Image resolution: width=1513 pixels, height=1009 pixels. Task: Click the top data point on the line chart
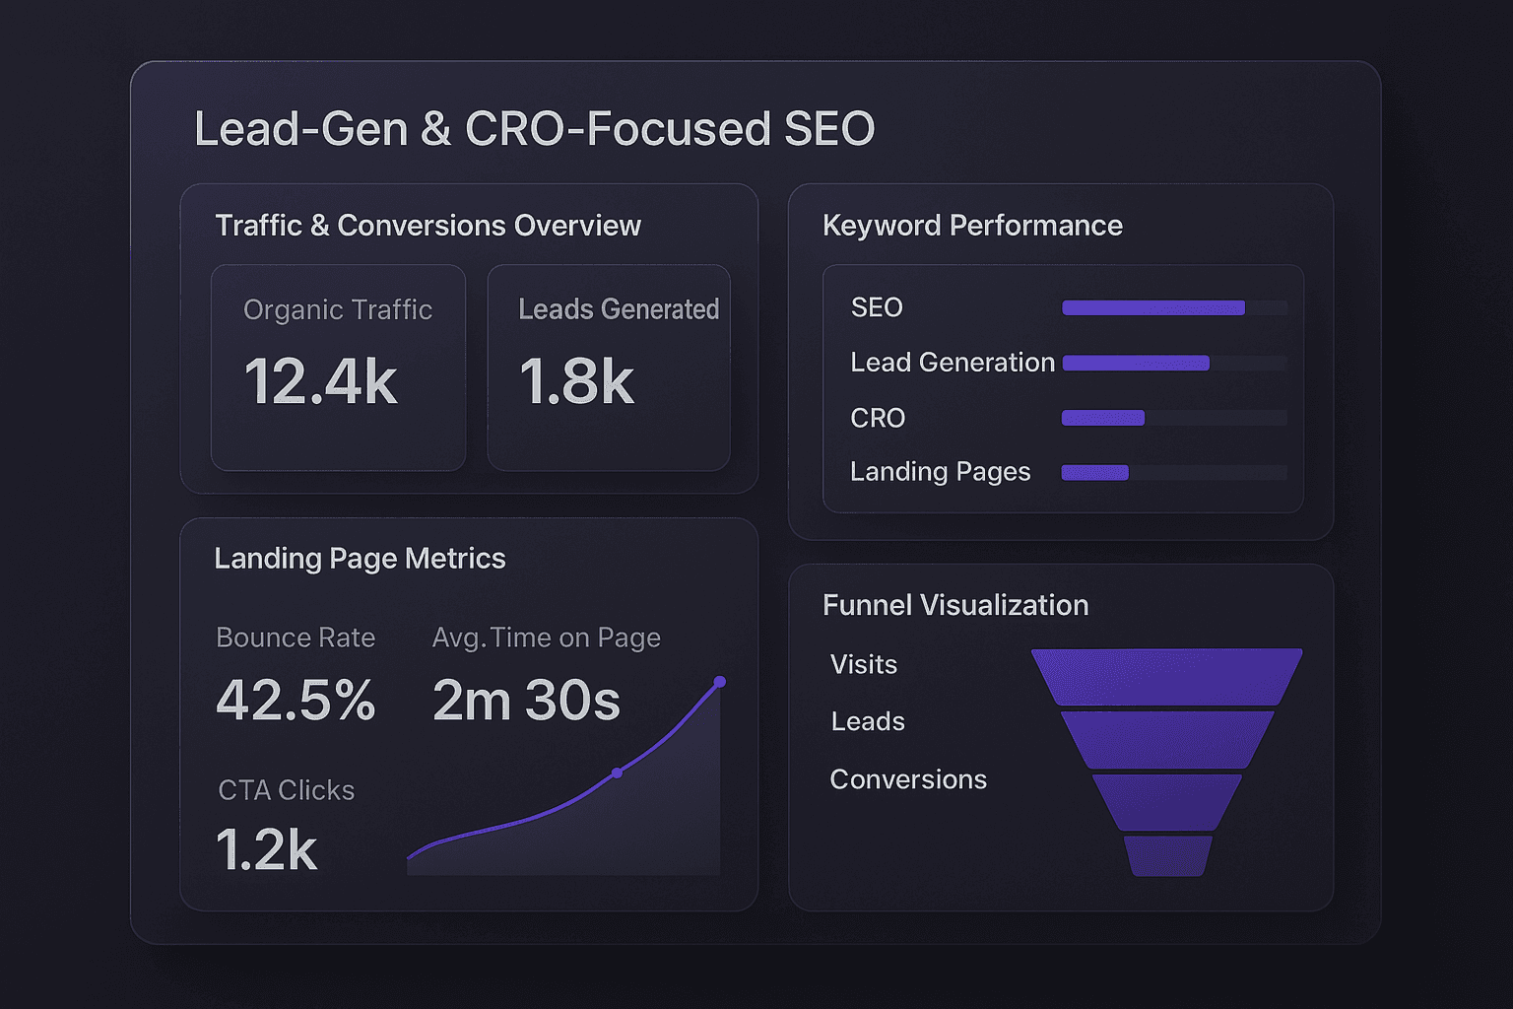[720, 682]
